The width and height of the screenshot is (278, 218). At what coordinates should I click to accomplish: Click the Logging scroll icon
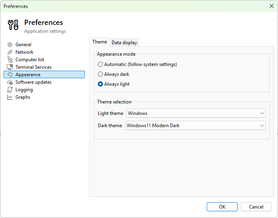tap(10, 90)
